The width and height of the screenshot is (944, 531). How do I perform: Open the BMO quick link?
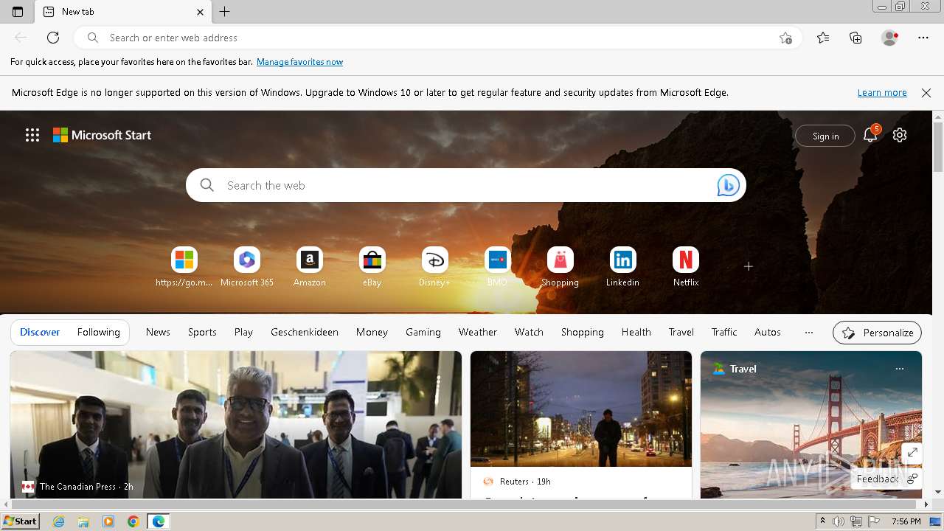pos(498,267)
